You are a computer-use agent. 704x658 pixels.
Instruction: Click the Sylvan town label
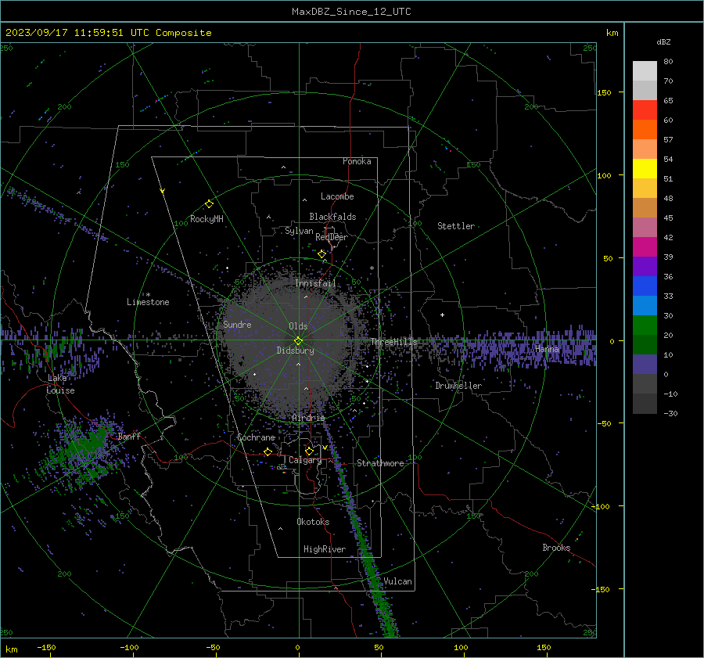299,231
